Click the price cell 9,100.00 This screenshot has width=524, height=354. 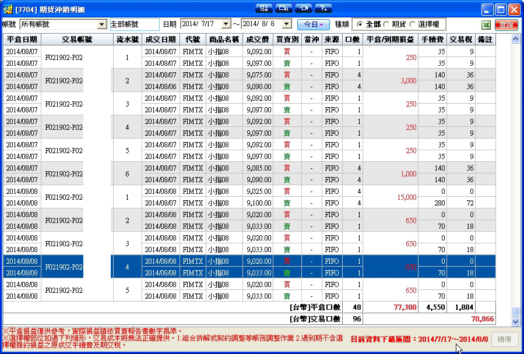(258, 203)
